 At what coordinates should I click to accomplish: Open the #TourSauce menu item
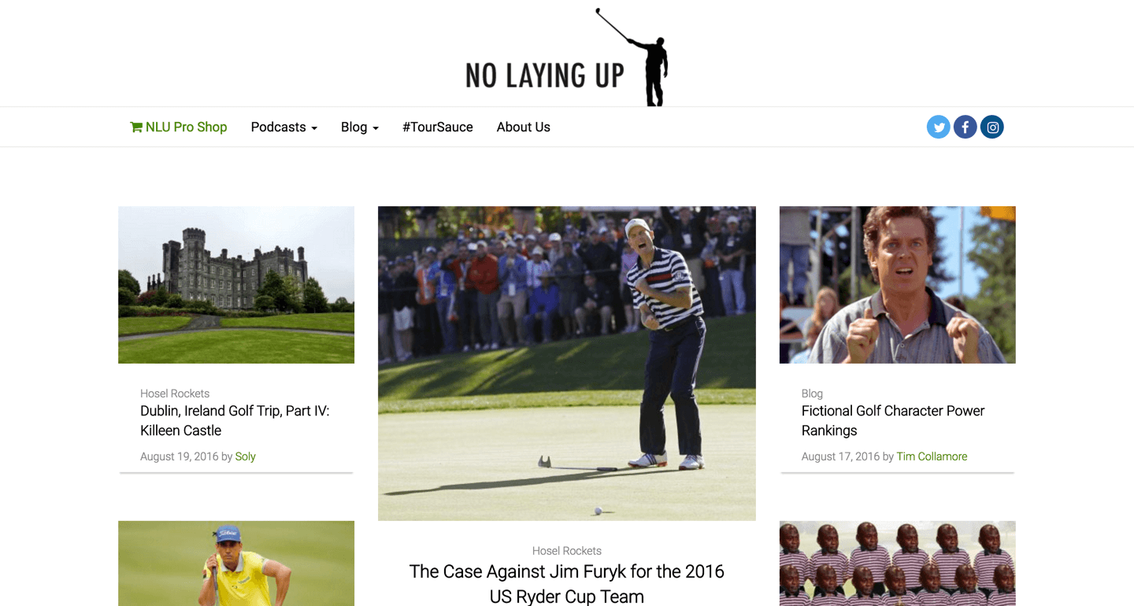[438, 127]
